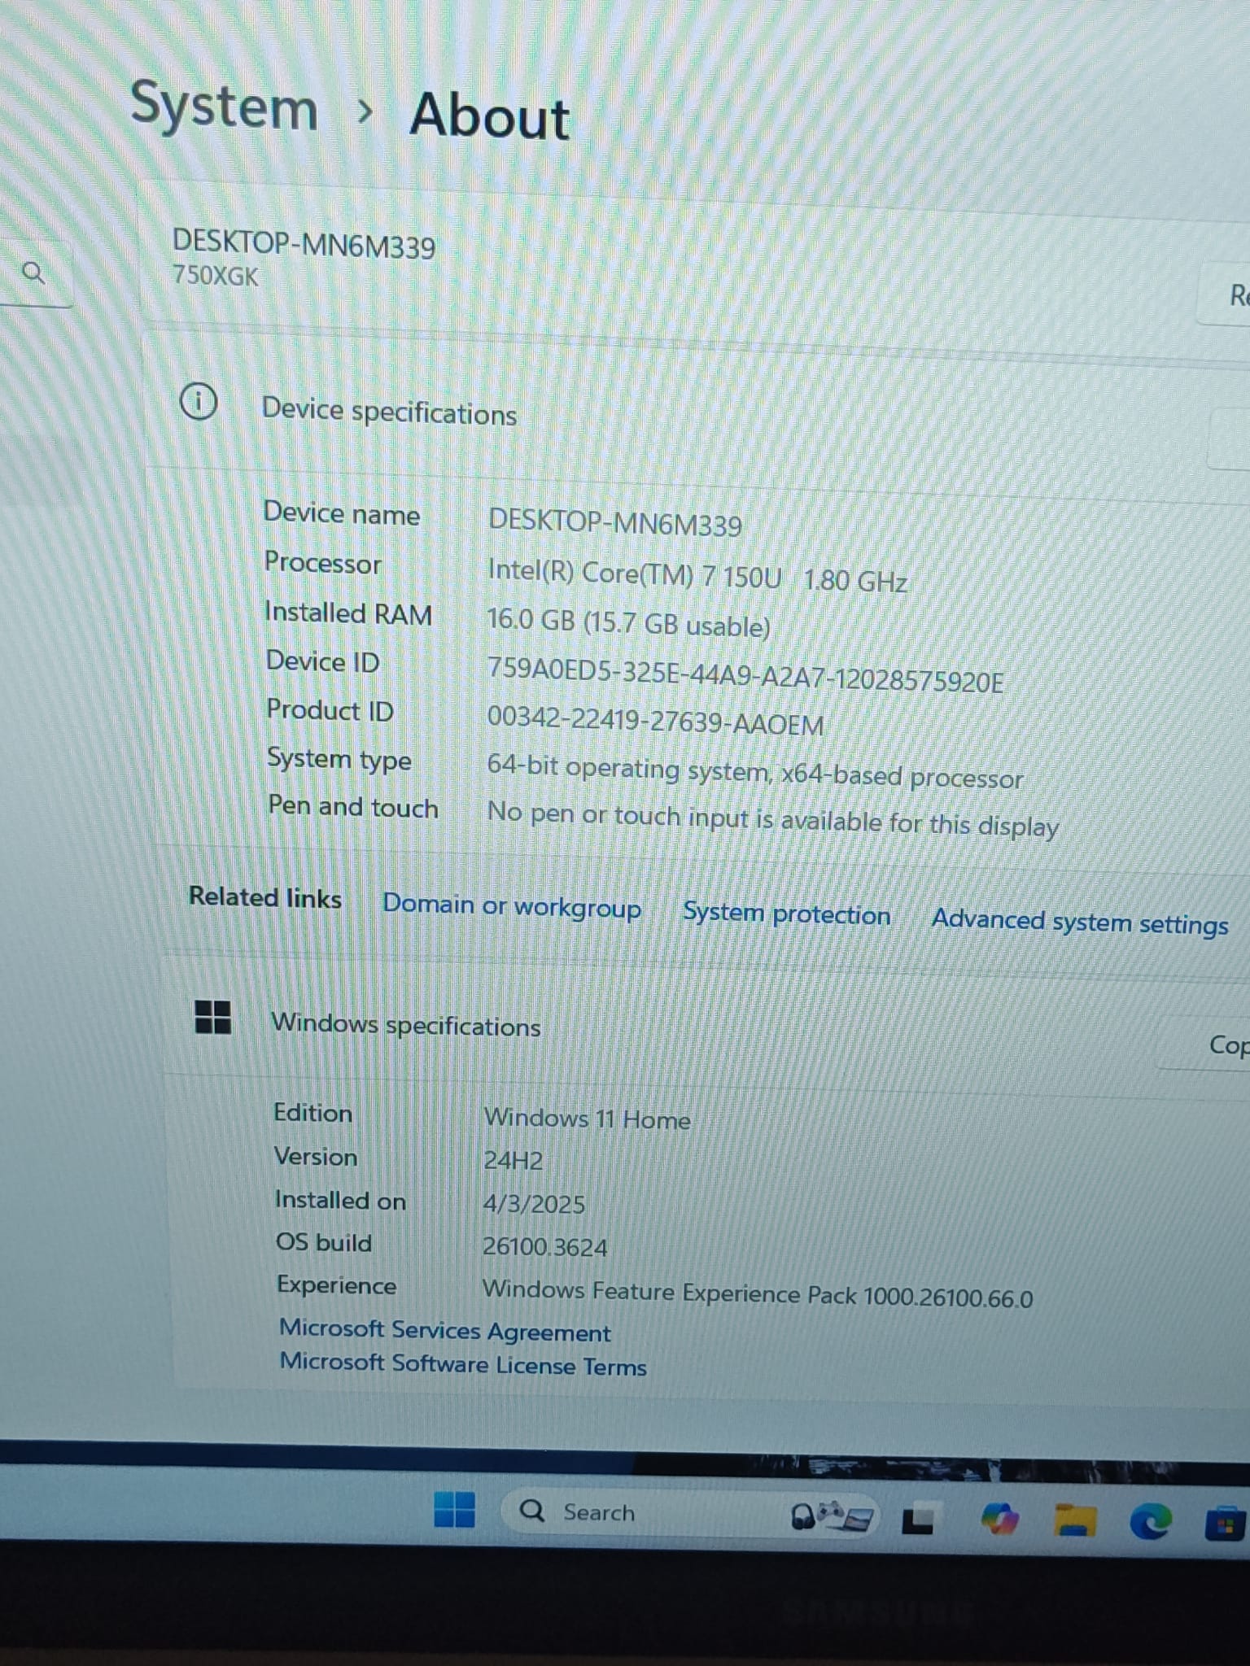Open Microsoft Services Agreement link
The height and width of the screenshot is (1666, 1250).
(x=444, y=1331)
